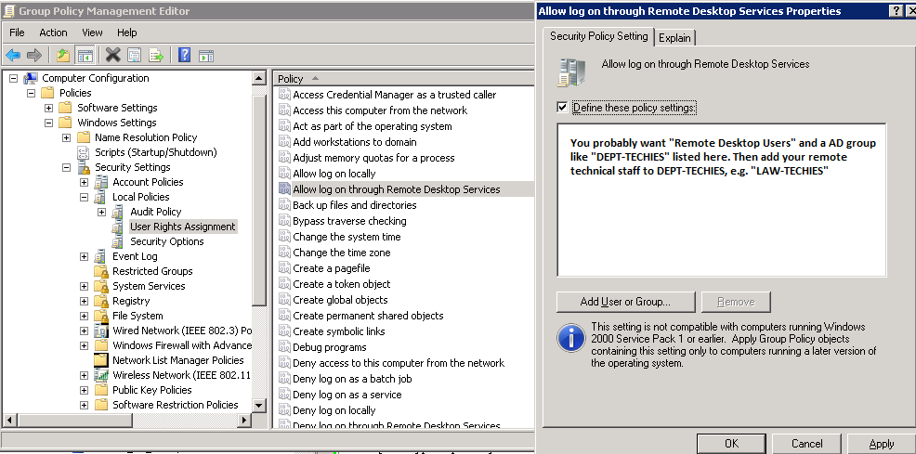Toggle Show/Hide Console Tree toolbar icon
Viewport: 916px width, 454px height.
[x=85, y=55]
